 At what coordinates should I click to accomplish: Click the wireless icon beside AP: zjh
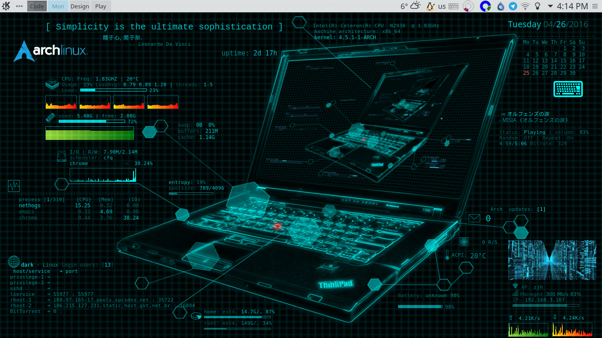pyautogui.click(x=515, y=287)
